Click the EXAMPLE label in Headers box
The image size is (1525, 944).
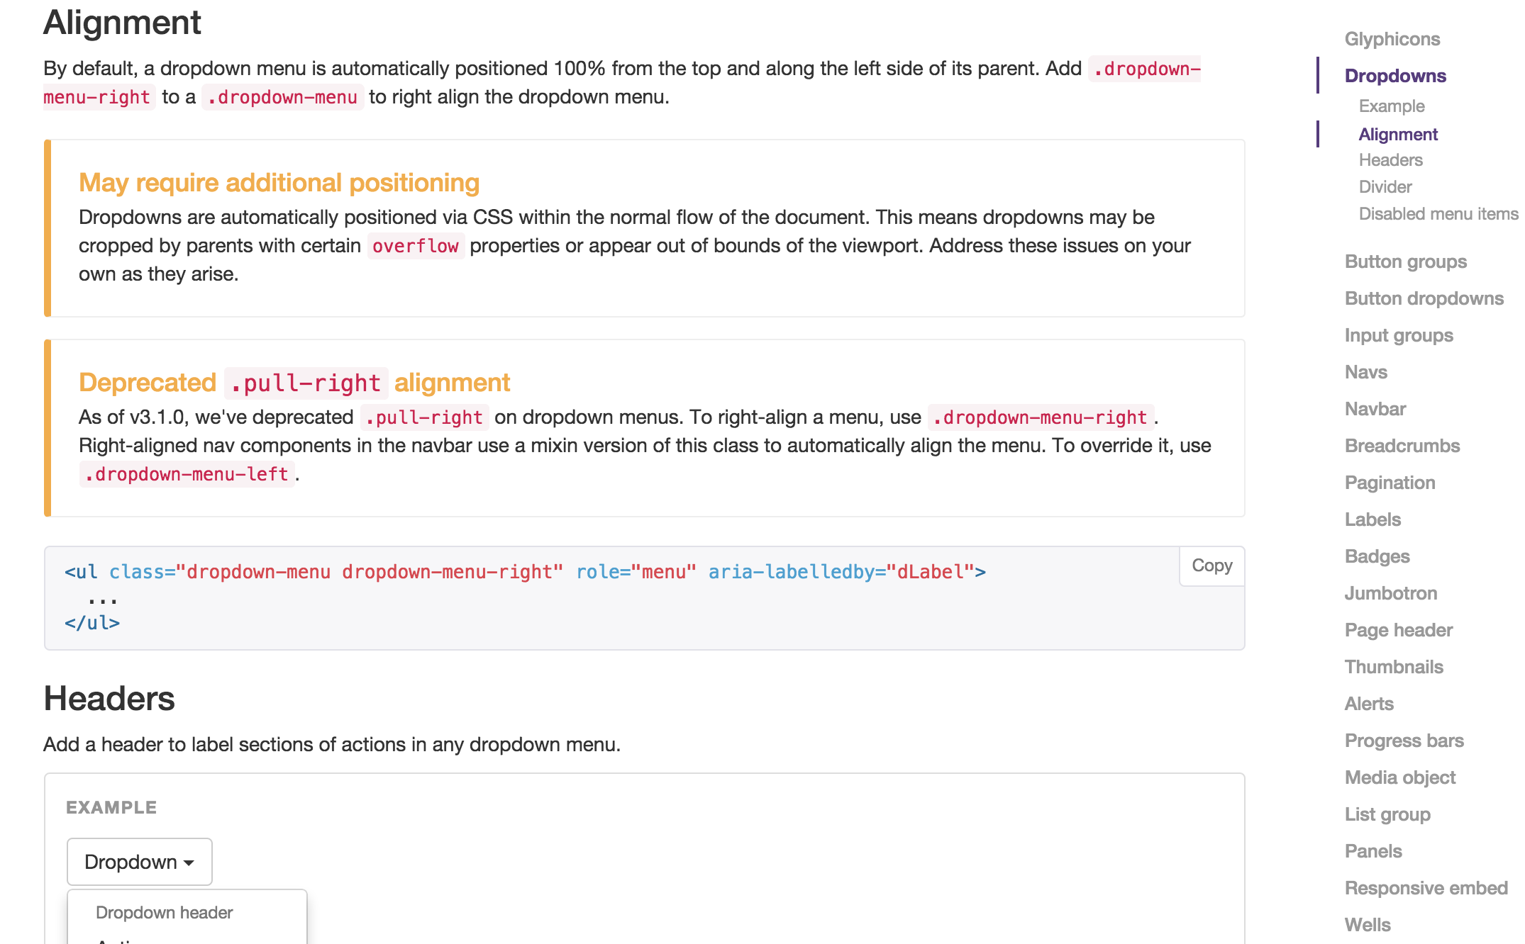click(x=111, y=807)
